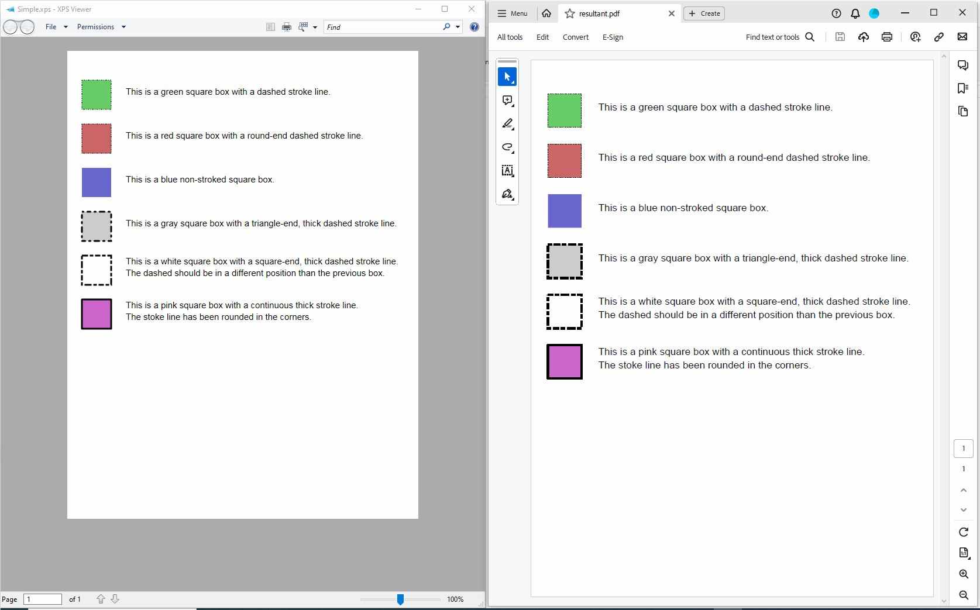The height and width of the screenshot is (610, 980).
Task: Click the page number input field
Action: click(43, 599)
